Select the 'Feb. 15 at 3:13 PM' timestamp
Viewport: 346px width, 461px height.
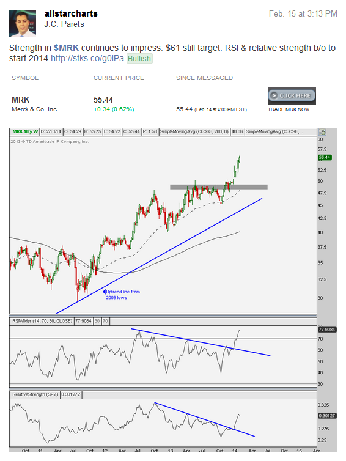click(303, 14)
